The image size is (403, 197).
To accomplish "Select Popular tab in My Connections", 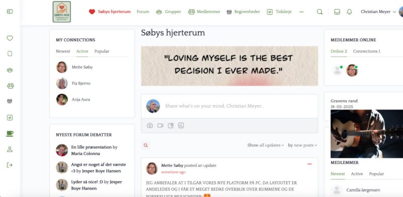I will (102, 51).
